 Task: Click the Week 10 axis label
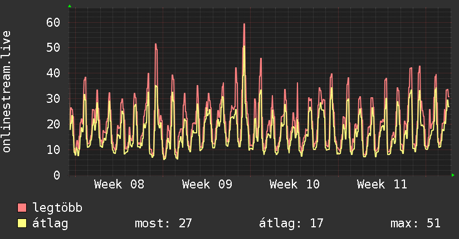[x=294, y=185]
